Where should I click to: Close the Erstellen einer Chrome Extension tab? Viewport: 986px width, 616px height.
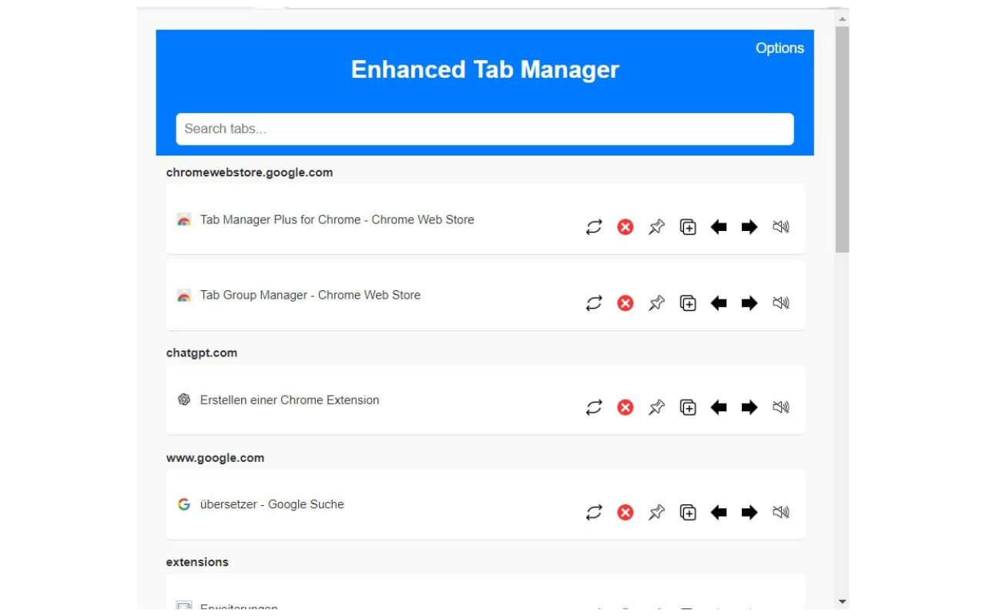625,407
